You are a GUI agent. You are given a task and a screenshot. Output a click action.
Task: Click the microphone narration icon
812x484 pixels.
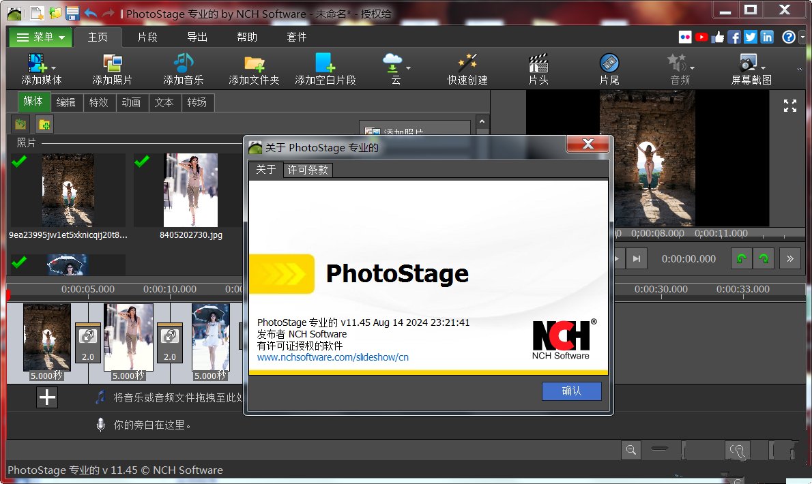point(101,425)
